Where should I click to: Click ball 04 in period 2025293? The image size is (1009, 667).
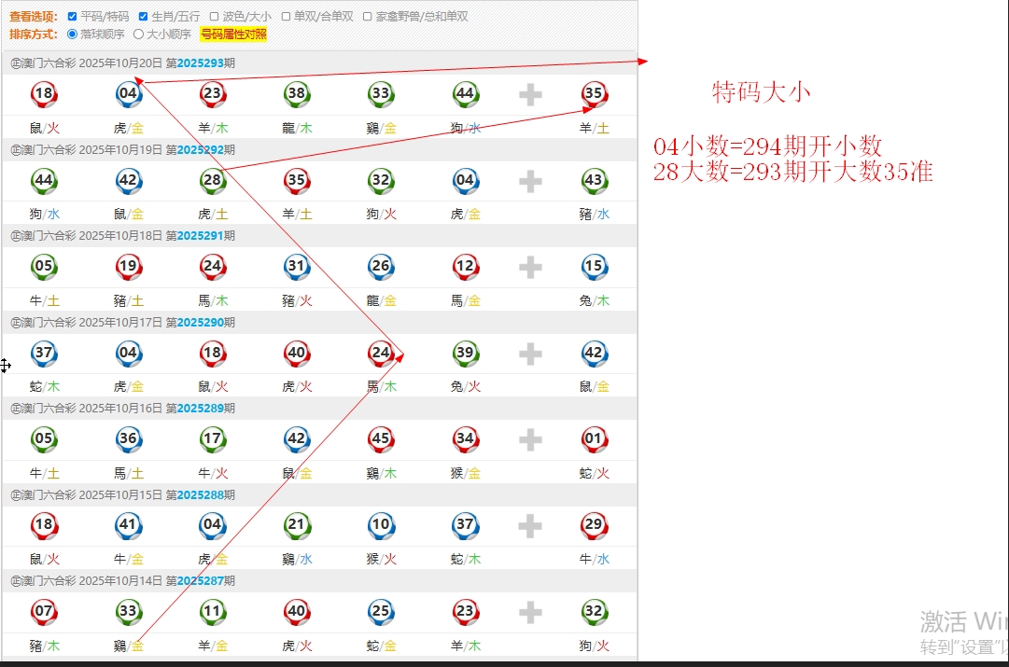pos(129,93)
